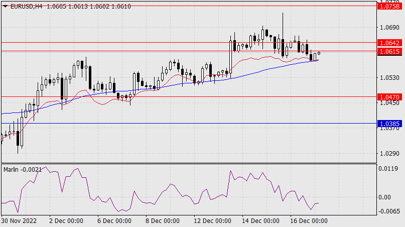Select the blue 1.0385 price level label
The image size is (405, 227).
[390, 124]
